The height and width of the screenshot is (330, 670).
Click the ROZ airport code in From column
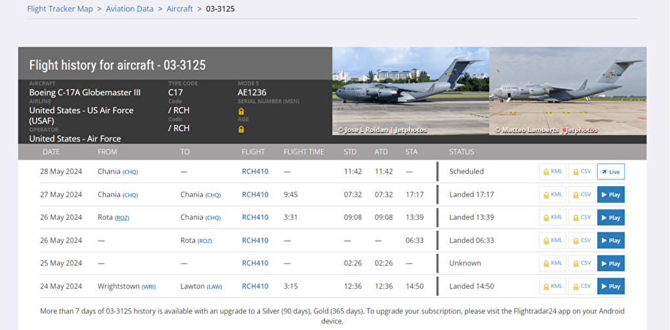coord(122,218)
